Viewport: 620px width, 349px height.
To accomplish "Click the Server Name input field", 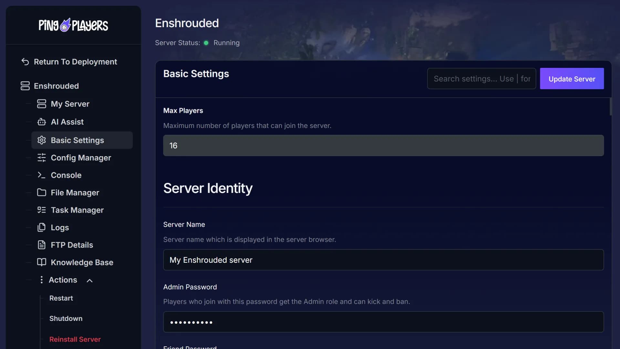I will (x=383, y=260).
